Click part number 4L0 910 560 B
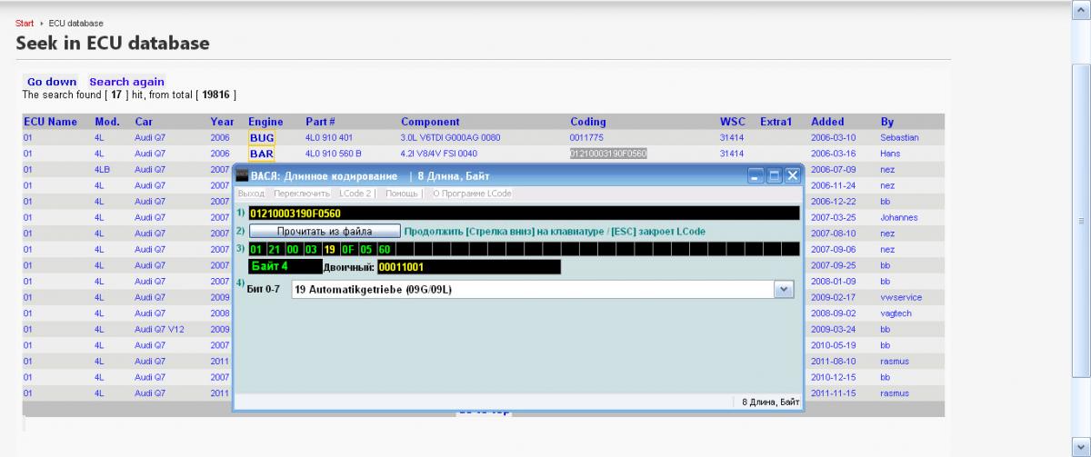This screenshot has width=1091, height=457. click(x=333, y=154)
